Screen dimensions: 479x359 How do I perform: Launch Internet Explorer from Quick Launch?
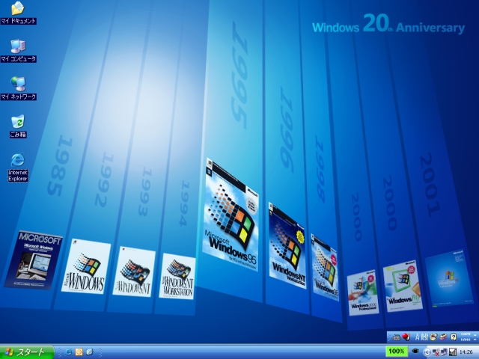point(68,352)
